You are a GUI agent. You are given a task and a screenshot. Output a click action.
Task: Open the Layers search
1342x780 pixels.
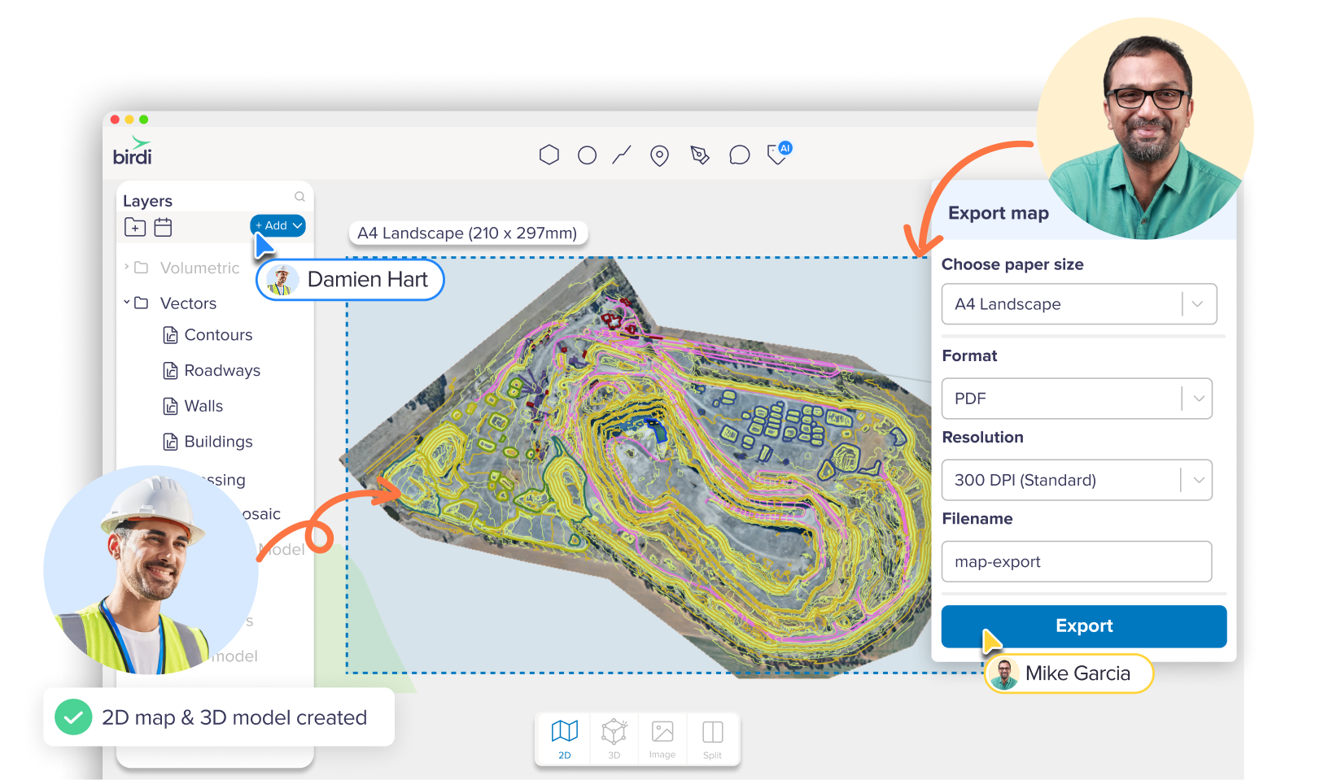pos(299,196)
